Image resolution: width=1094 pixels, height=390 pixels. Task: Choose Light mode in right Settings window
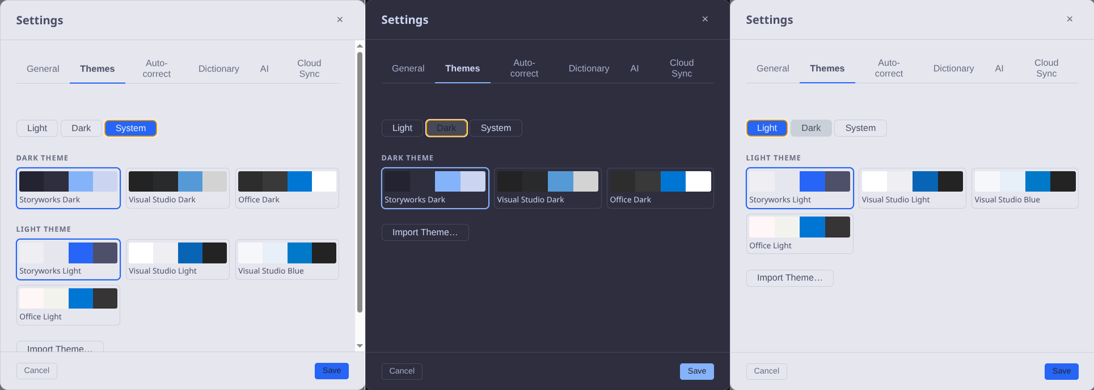pos(767,128)
